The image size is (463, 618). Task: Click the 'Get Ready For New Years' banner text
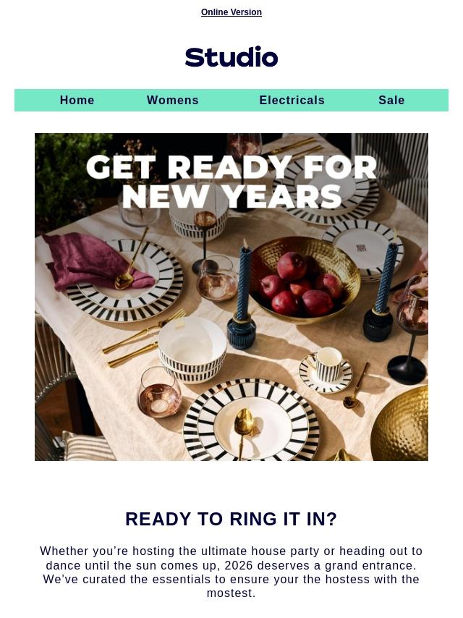(x=231, y=182)
